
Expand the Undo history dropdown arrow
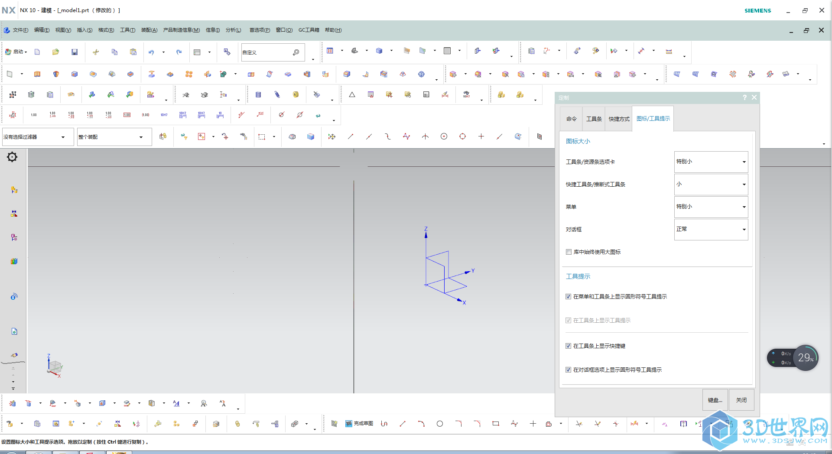pos(163,52)
